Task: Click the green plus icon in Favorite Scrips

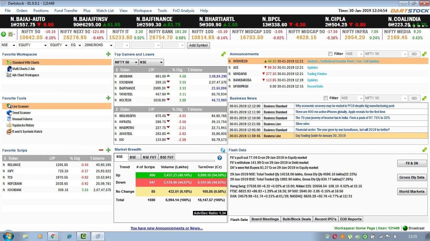Action: (108, 150)
